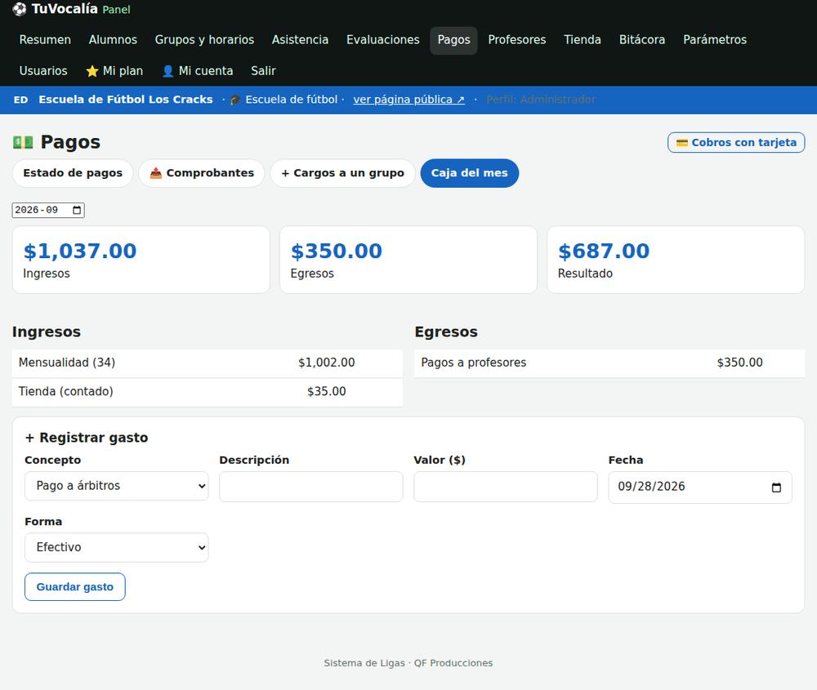Click the Guardar gasto button
This screenshot has height=690, width=817.
point(75,587)
